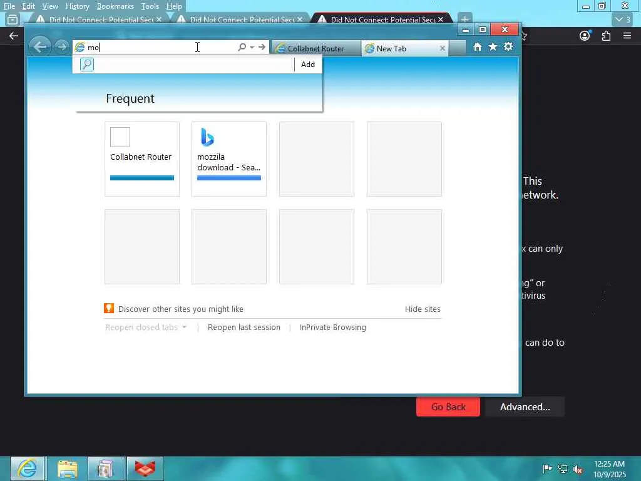The width and height of the screenshot is (641, 481).
Task: Click Reopen last session link
Action: tap(244, 327)
